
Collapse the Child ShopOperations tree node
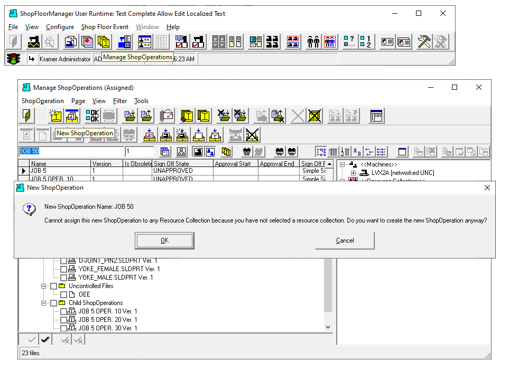tap(43, 303)
